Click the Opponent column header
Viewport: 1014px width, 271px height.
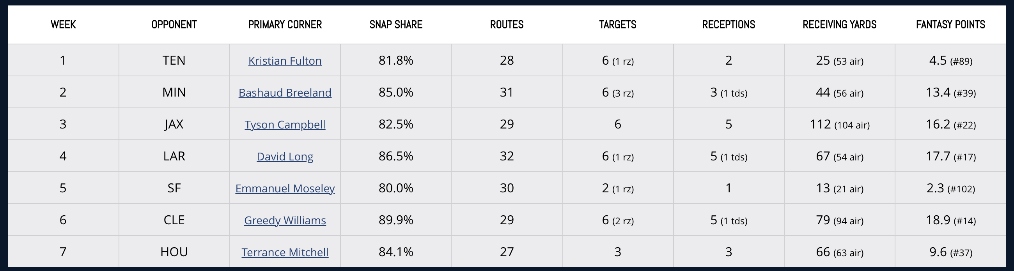174,25
